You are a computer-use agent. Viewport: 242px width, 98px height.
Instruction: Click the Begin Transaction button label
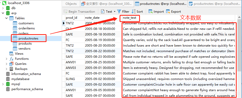(82, 12)
